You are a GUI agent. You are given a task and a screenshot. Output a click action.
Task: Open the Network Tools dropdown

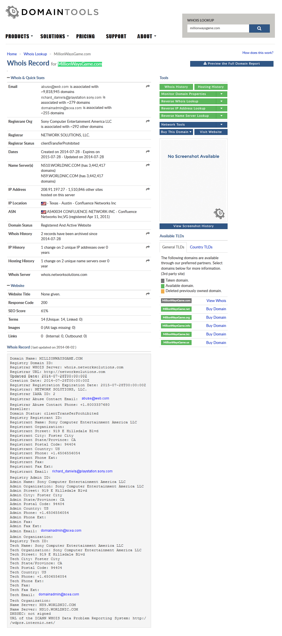tap(221, 124)
